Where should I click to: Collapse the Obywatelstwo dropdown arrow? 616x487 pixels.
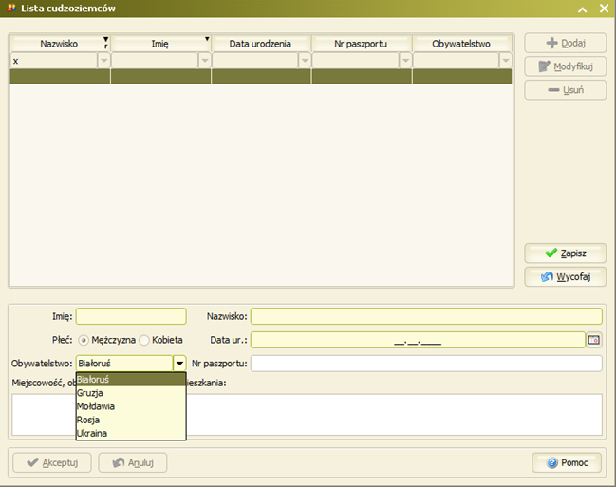pyautogui.click(x=179, y=364)
